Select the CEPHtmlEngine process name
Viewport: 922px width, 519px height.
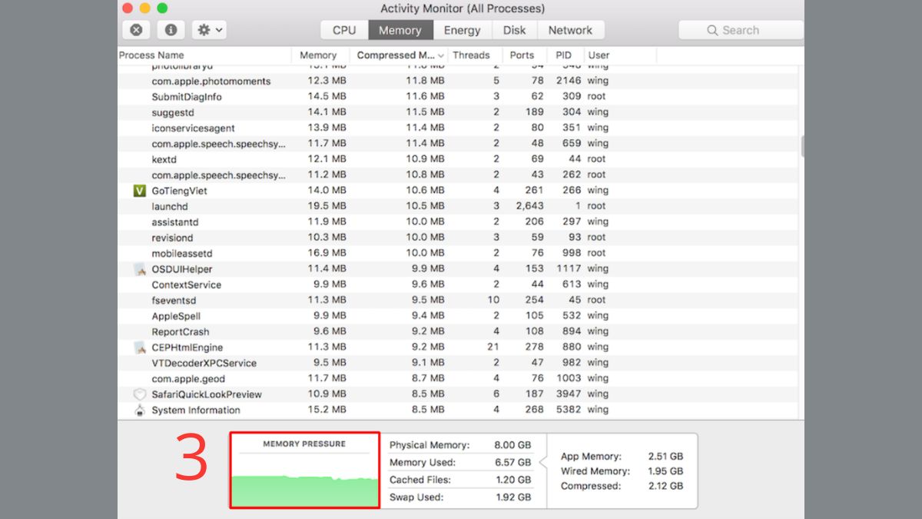coord(187,348)
